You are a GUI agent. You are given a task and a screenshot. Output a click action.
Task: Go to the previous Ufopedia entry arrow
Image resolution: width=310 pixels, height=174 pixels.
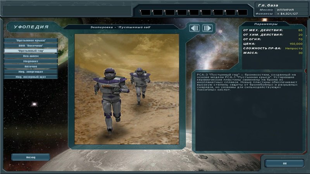coord(195,28)
